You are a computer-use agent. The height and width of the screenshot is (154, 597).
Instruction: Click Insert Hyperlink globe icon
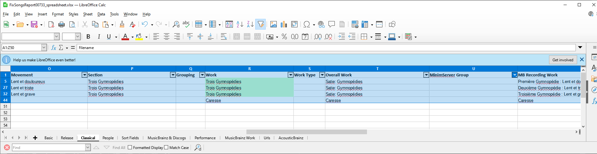(321, 24)
